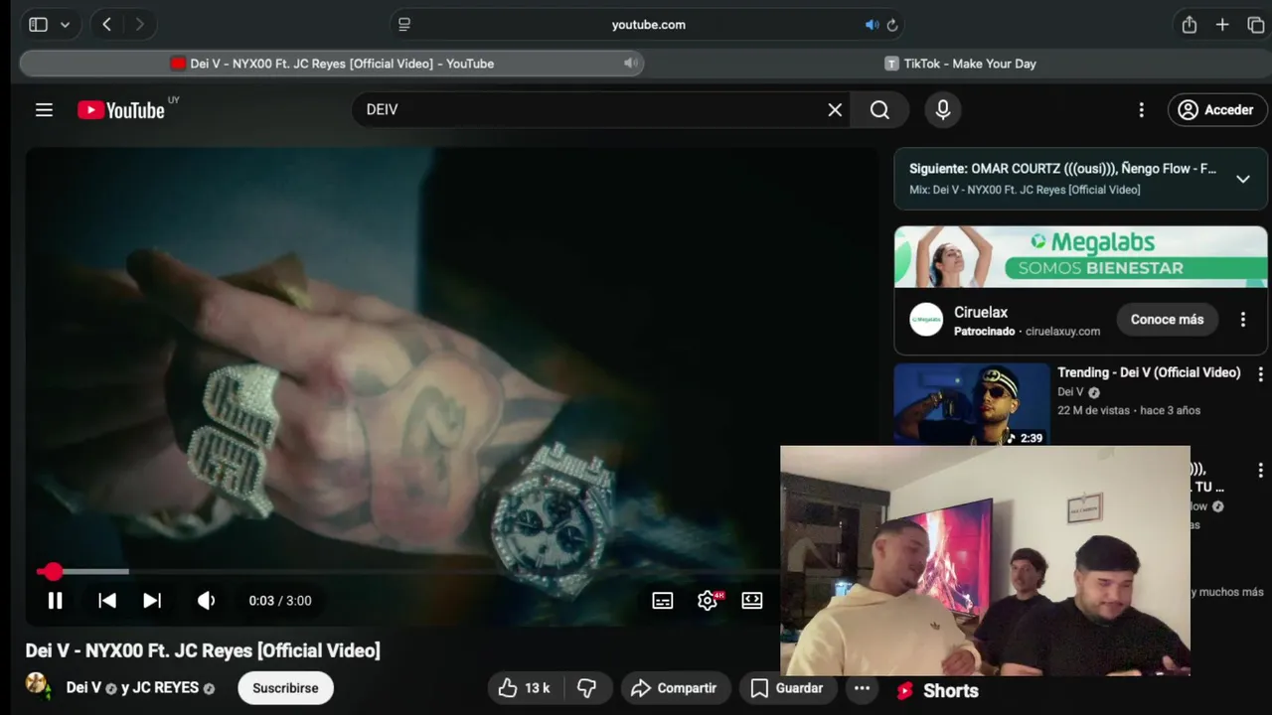Pause the playing video
Screen dimensions: 1272x715
point(56,601)
